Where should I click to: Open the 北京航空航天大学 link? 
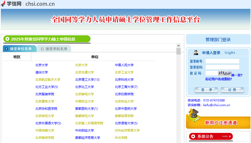[48, 80]
